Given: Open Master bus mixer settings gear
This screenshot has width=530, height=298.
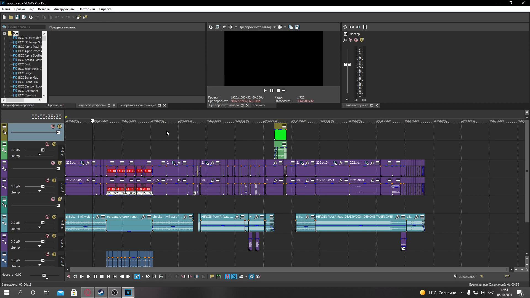Looking at the screenshot, I should [x=345, y=27].
